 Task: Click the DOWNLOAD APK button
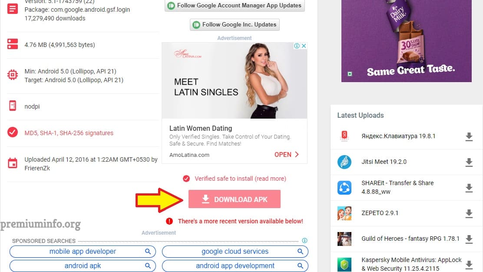click(235, 199)
